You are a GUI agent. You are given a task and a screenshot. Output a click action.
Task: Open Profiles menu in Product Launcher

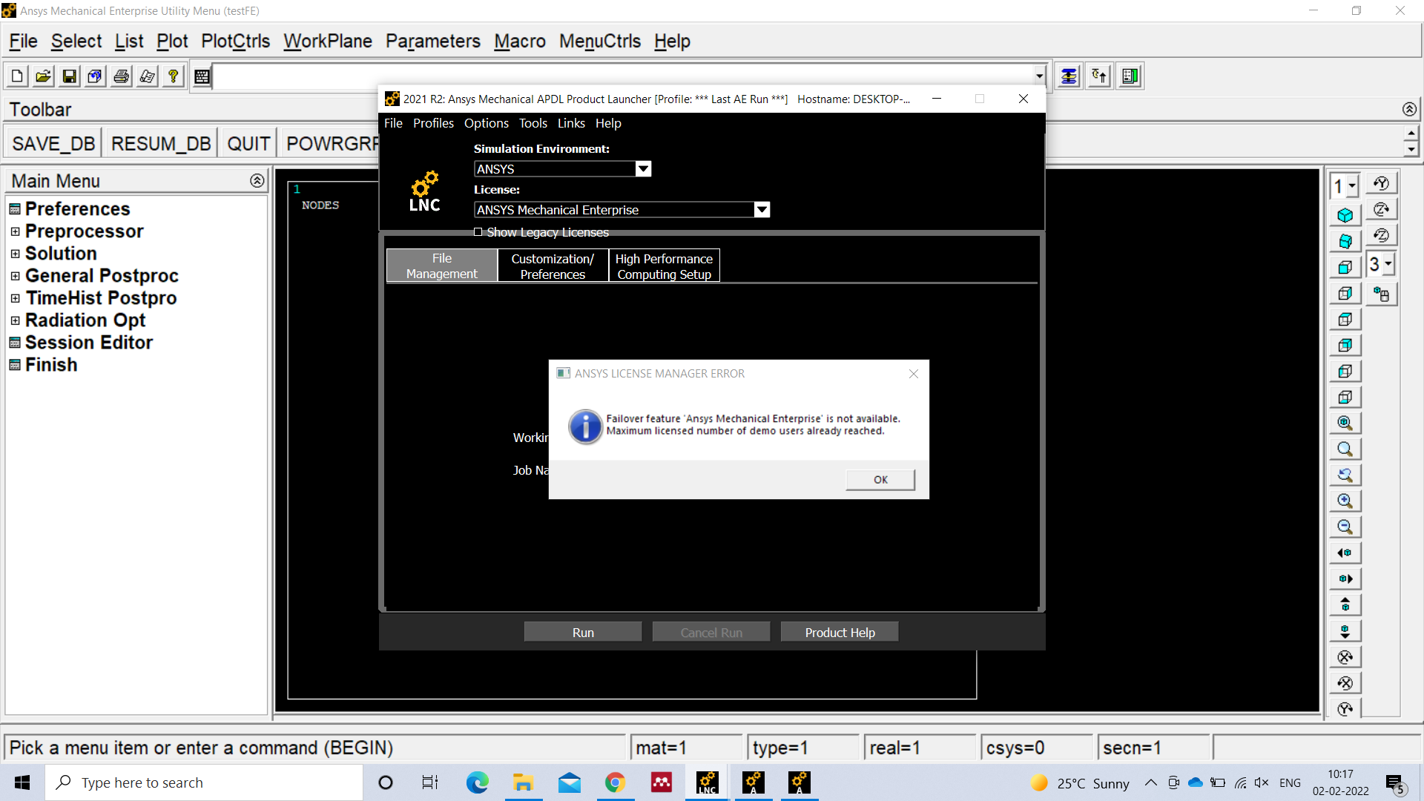pos(433,123)
